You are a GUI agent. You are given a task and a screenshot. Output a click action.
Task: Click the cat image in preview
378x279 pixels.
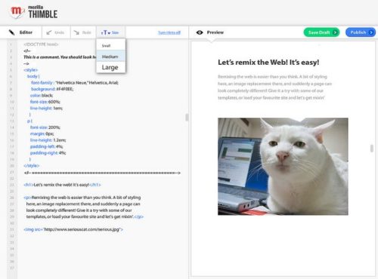pos(283,166)
